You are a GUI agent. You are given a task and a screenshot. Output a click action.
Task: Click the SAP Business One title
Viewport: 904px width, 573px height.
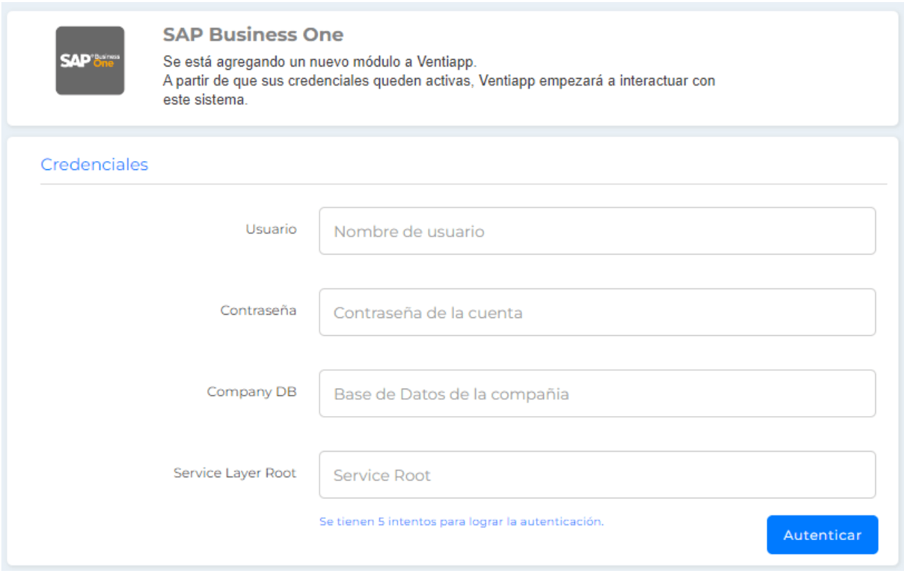[253, 34]
